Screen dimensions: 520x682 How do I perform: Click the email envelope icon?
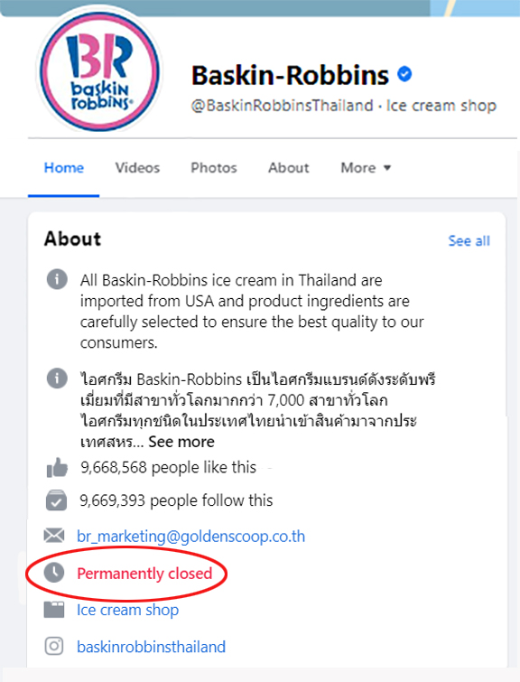[x=54, y=536]
